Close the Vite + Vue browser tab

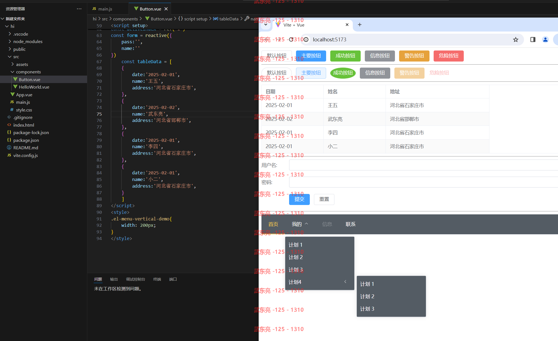pyautogui.click(x=347, y=25)
